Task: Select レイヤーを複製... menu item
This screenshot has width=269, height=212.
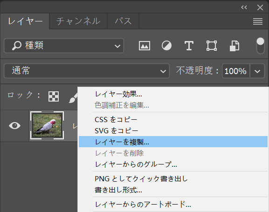Action: tap(173, 142)
